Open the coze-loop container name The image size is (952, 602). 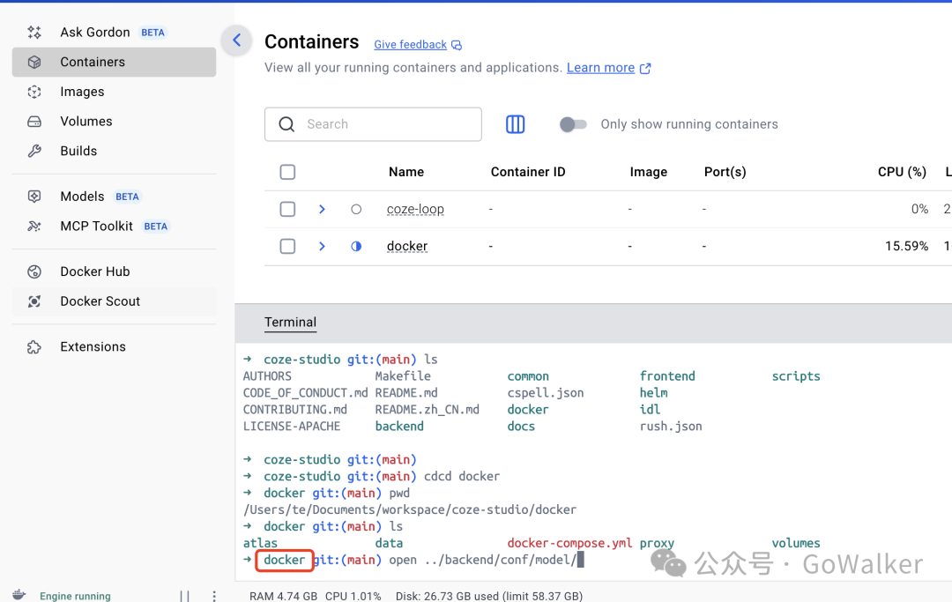click(415, 210)
